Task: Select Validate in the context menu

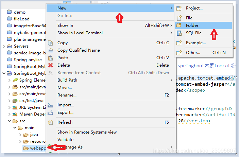Action: pos(110,140)
